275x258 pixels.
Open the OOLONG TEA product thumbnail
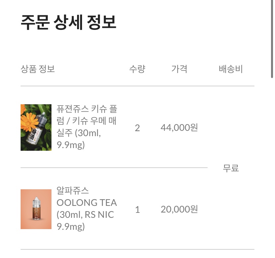tap(36, 209)
